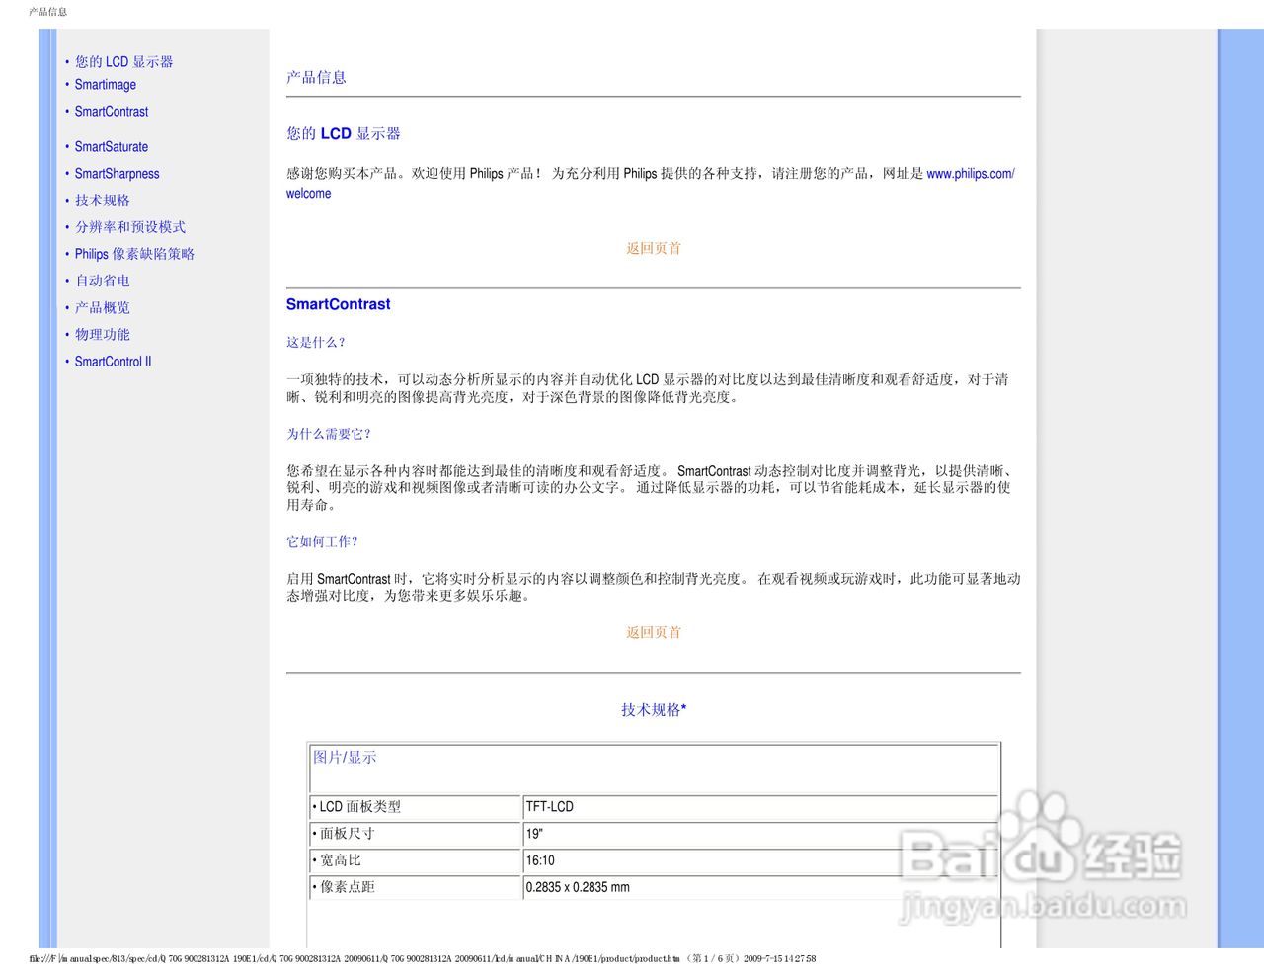The height and width of the screenshot is (977, 1264).
Task: Click the 19" value cell
Action: pos(759,834)
